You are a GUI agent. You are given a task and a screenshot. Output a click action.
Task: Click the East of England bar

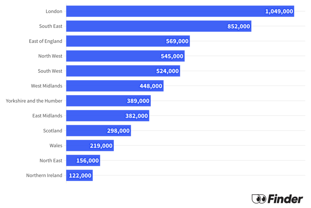coord(128,41)
